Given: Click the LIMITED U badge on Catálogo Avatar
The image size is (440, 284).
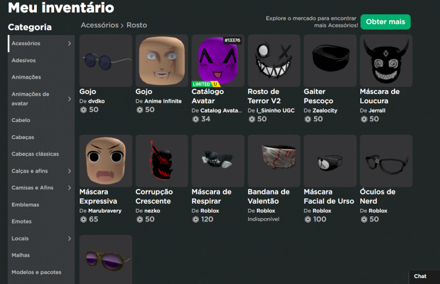Looking at the screenshot, I should pos(206,84).
